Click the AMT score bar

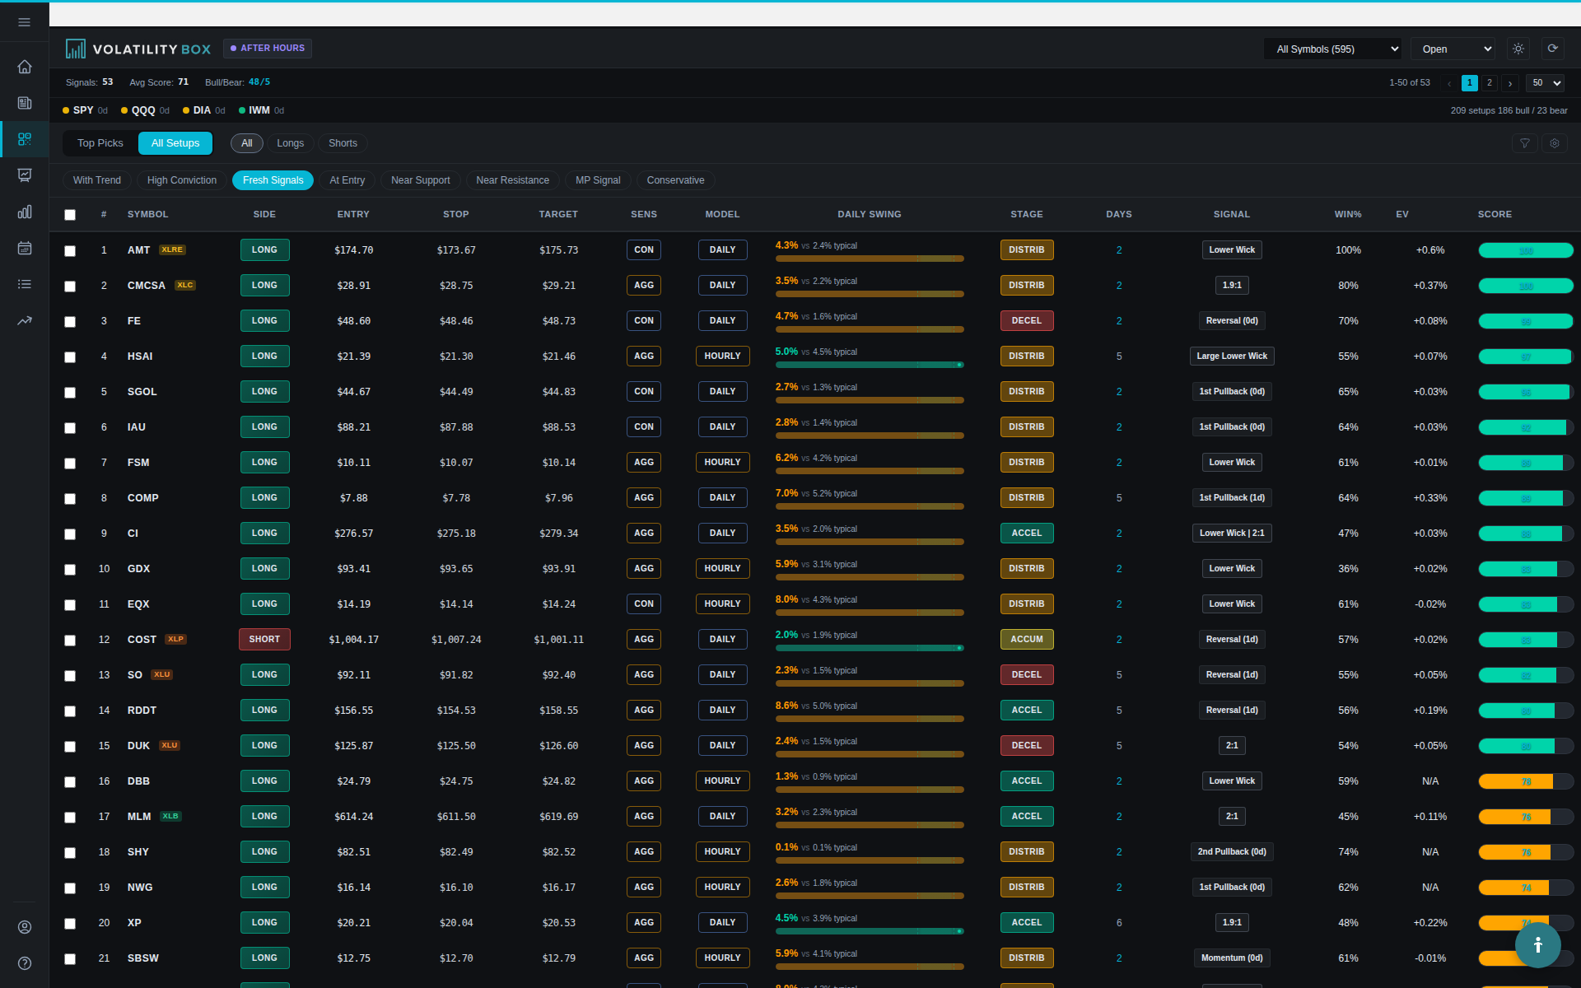[1526, 250]
